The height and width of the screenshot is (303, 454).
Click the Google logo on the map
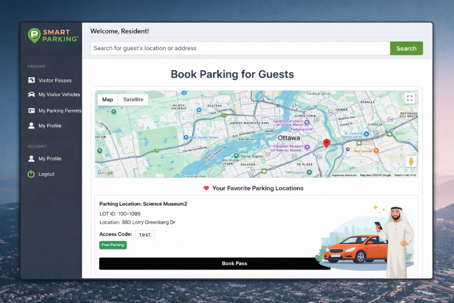(x=105, y=173)
